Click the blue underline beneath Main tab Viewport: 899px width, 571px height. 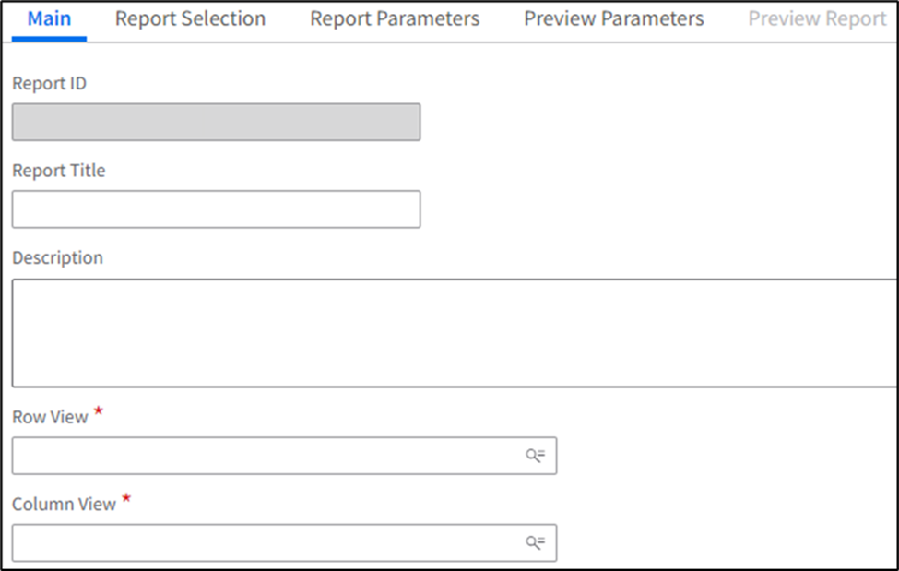(49, 40)
